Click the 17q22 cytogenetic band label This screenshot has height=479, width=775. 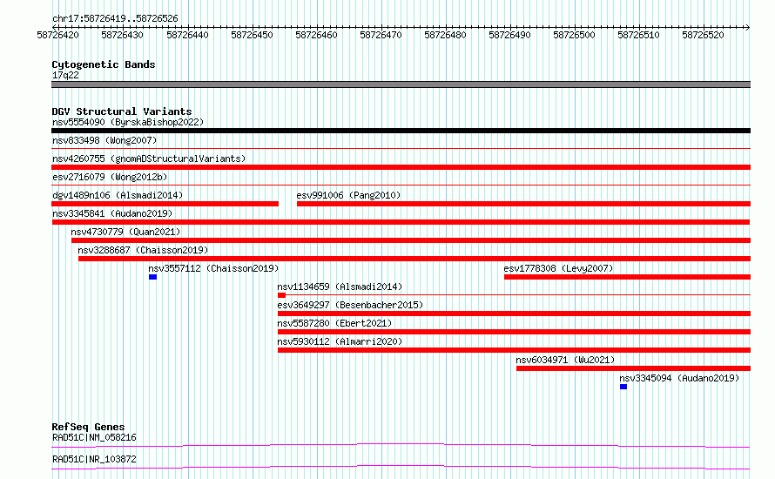[x=65, y=75]
